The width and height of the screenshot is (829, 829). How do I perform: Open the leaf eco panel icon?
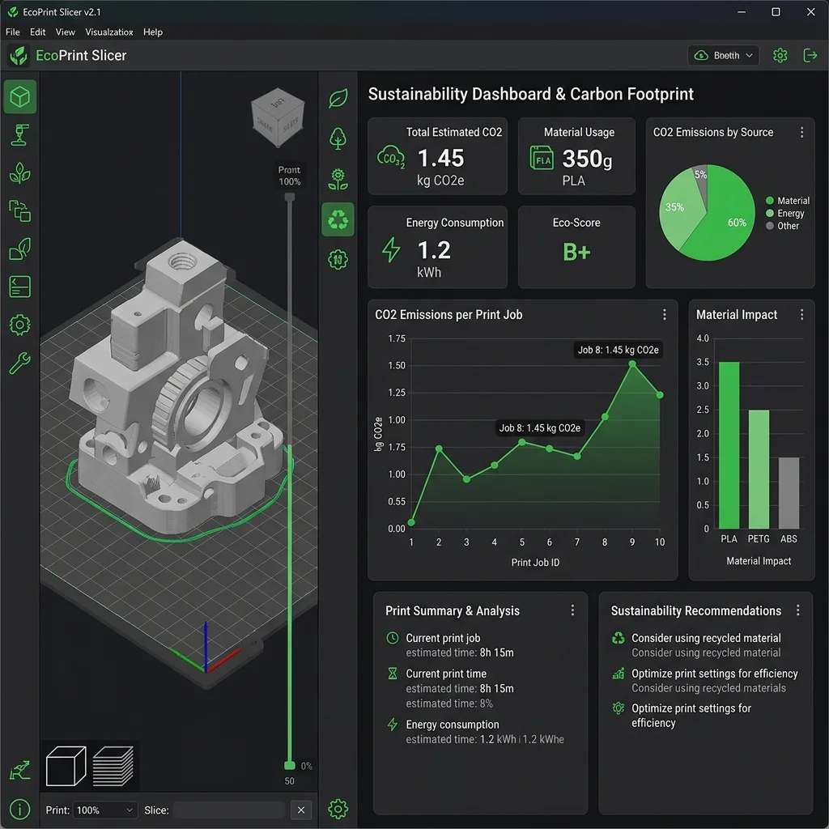click(338, 98)
